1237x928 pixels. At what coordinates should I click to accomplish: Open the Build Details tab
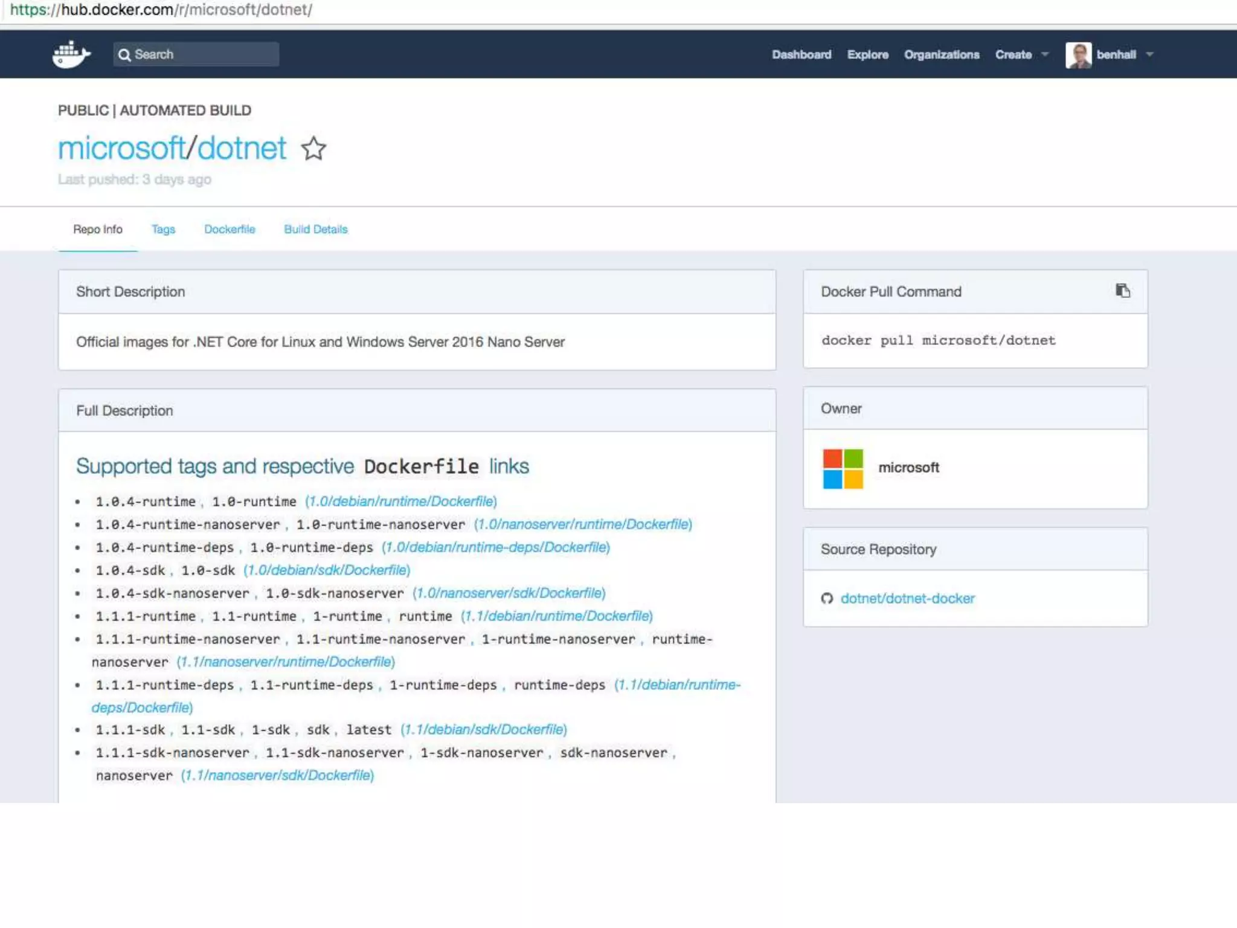click(x=315, y=230)
